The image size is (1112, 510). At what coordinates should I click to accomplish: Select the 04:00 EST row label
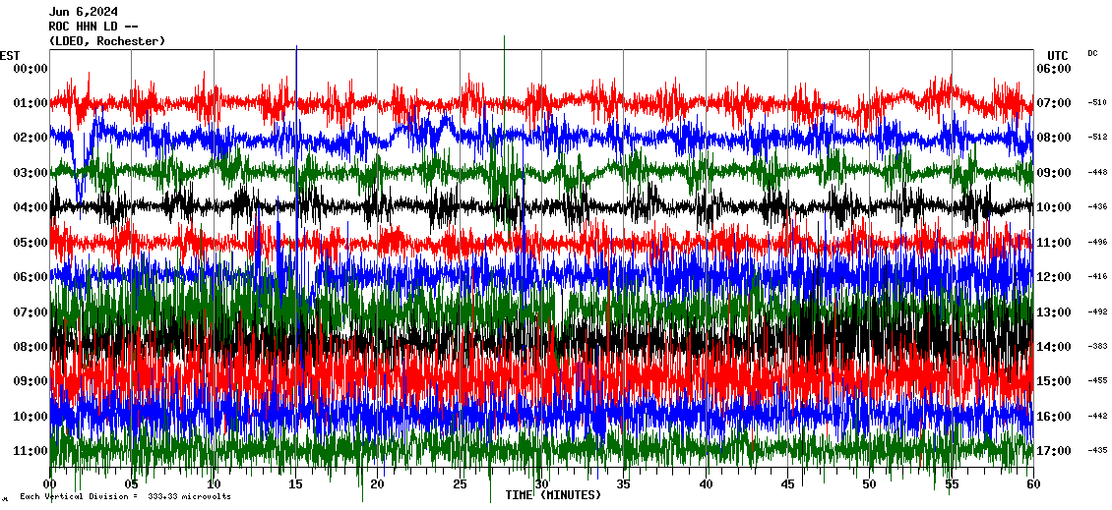(31, 207)
